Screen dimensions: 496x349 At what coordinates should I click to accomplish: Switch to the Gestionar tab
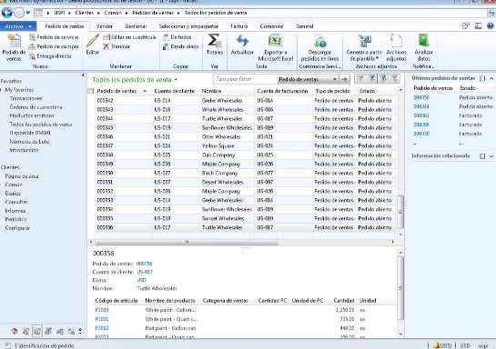(x=136, y=26)
